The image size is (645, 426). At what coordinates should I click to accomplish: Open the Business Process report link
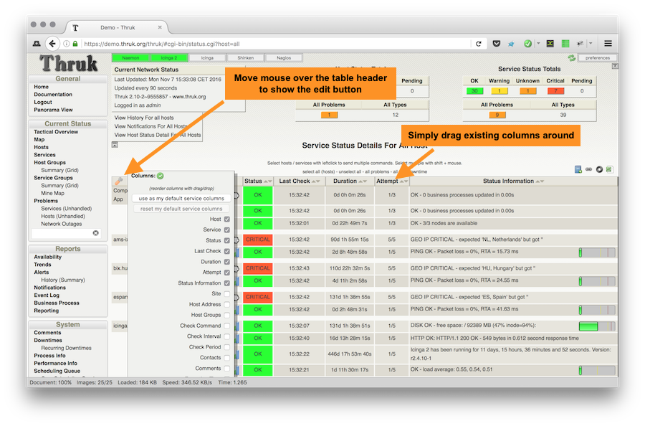(x=57, y=303)
